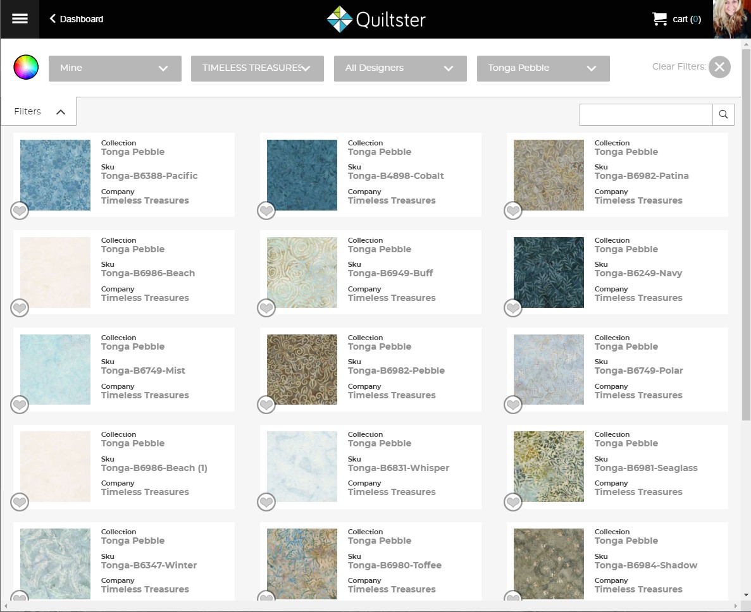Viewport: 751px width, 612px height.
Task: Click the Tonga-B6982-Patina sku text
Action: tap(642, 176)
